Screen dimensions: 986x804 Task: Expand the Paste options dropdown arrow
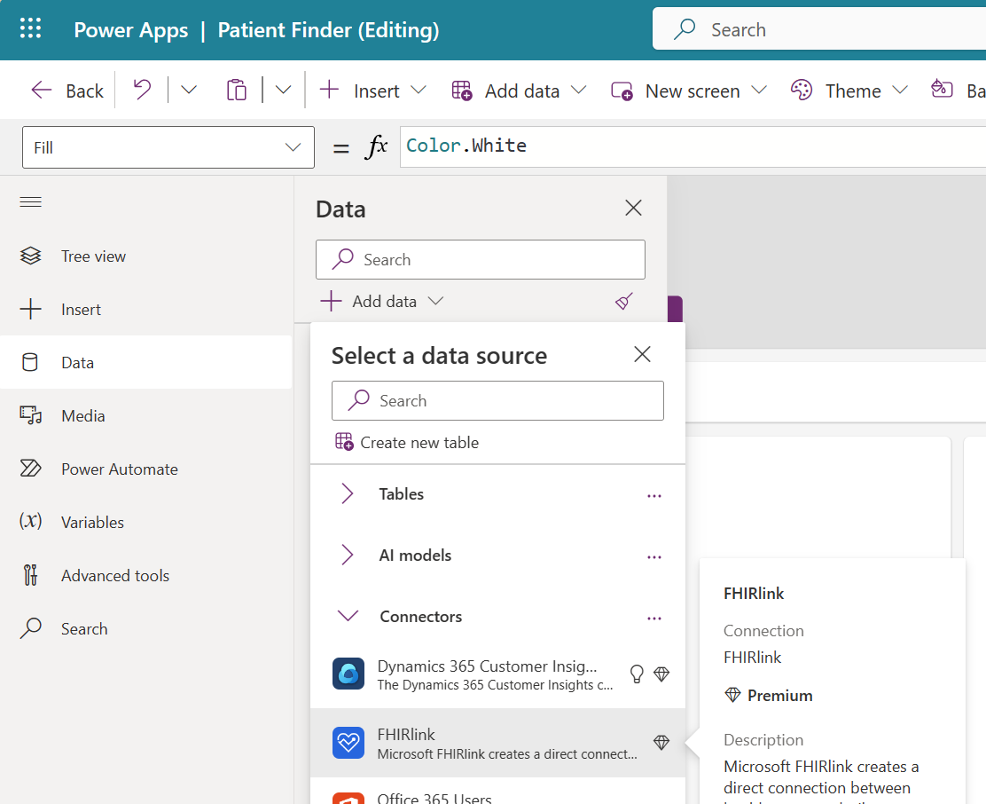tap(284, 90)
